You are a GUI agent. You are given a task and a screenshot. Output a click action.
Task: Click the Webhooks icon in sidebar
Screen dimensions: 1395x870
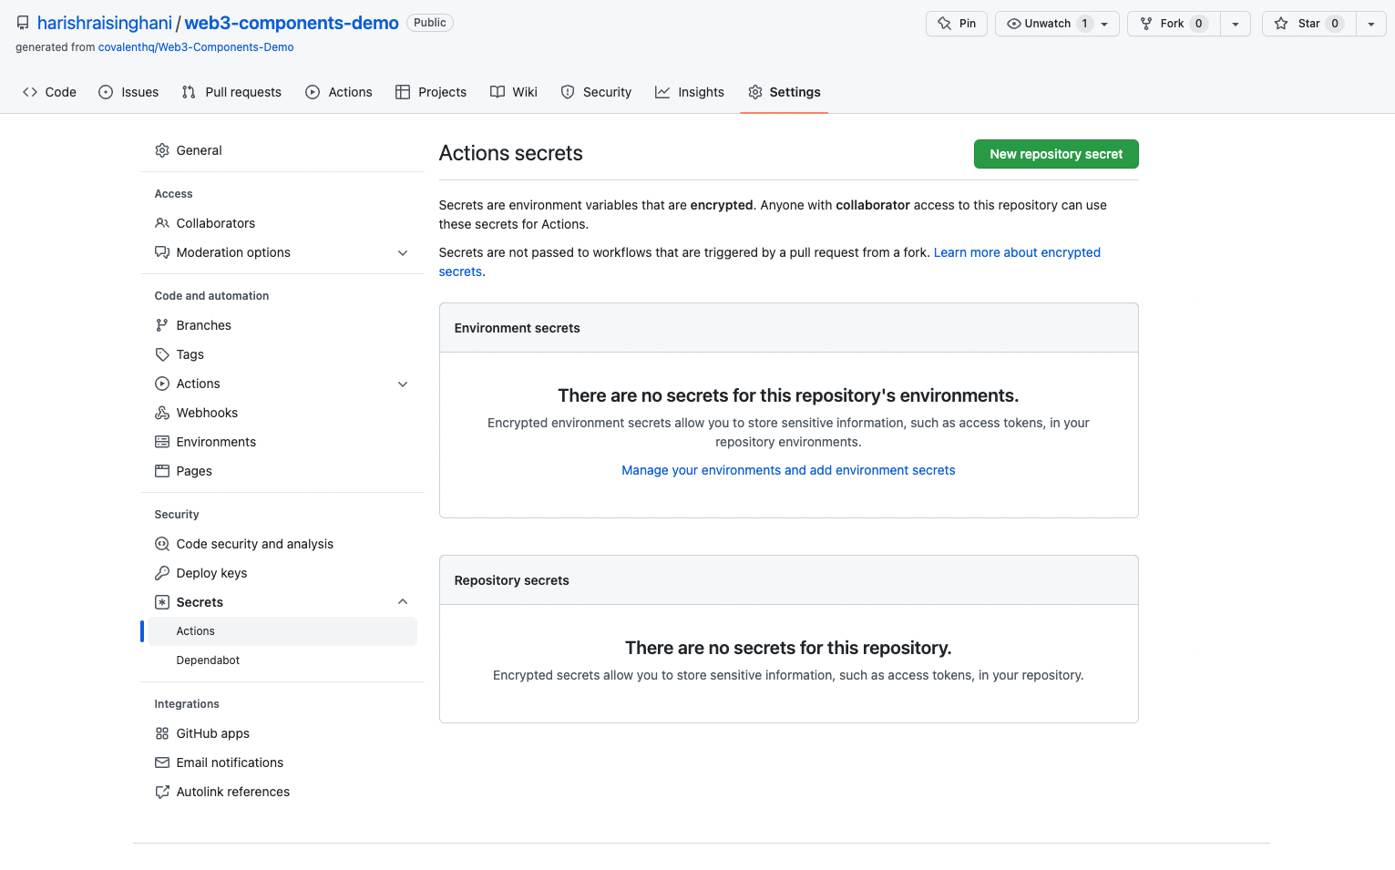tap(162, 413)
